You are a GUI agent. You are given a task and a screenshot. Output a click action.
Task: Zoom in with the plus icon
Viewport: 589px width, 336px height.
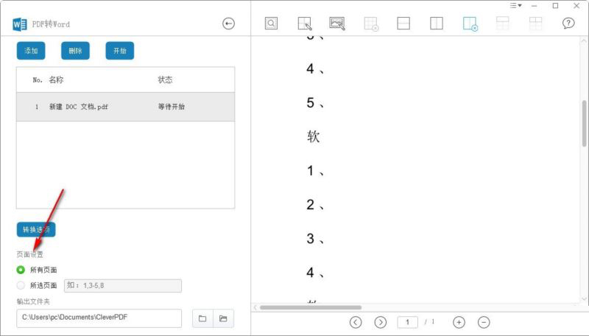tap(459, 322)
